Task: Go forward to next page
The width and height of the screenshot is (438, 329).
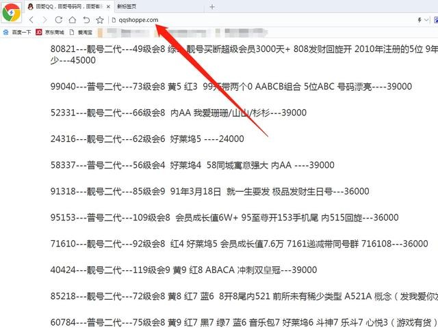Action: tap(45, 20)
